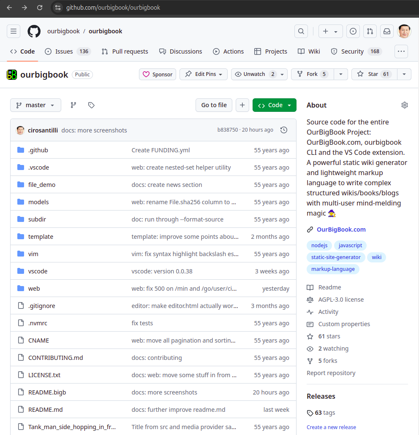Switch to the Wiki tab
Screen dimensions: 419x435
point(309,51)
